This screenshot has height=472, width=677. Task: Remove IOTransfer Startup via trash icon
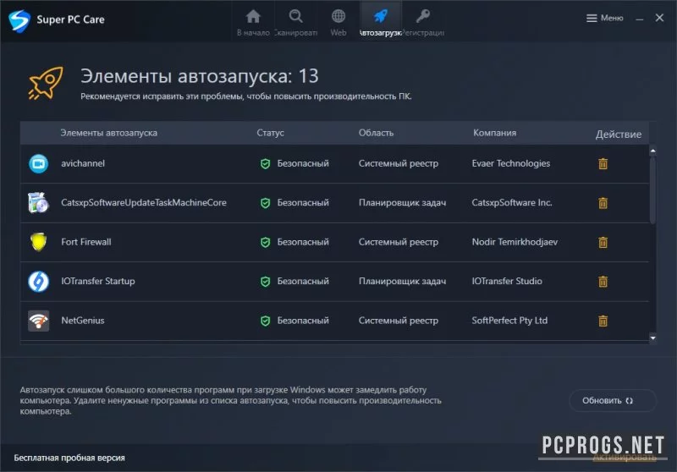pyautogui.click(x=603, y=282)
